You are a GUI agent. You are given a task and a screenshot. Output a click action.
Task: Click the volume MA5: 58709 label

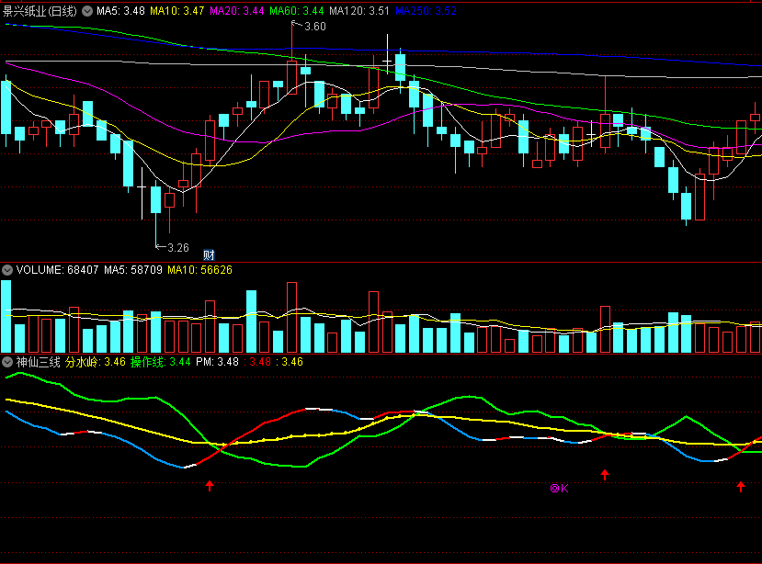click(133, 270)
